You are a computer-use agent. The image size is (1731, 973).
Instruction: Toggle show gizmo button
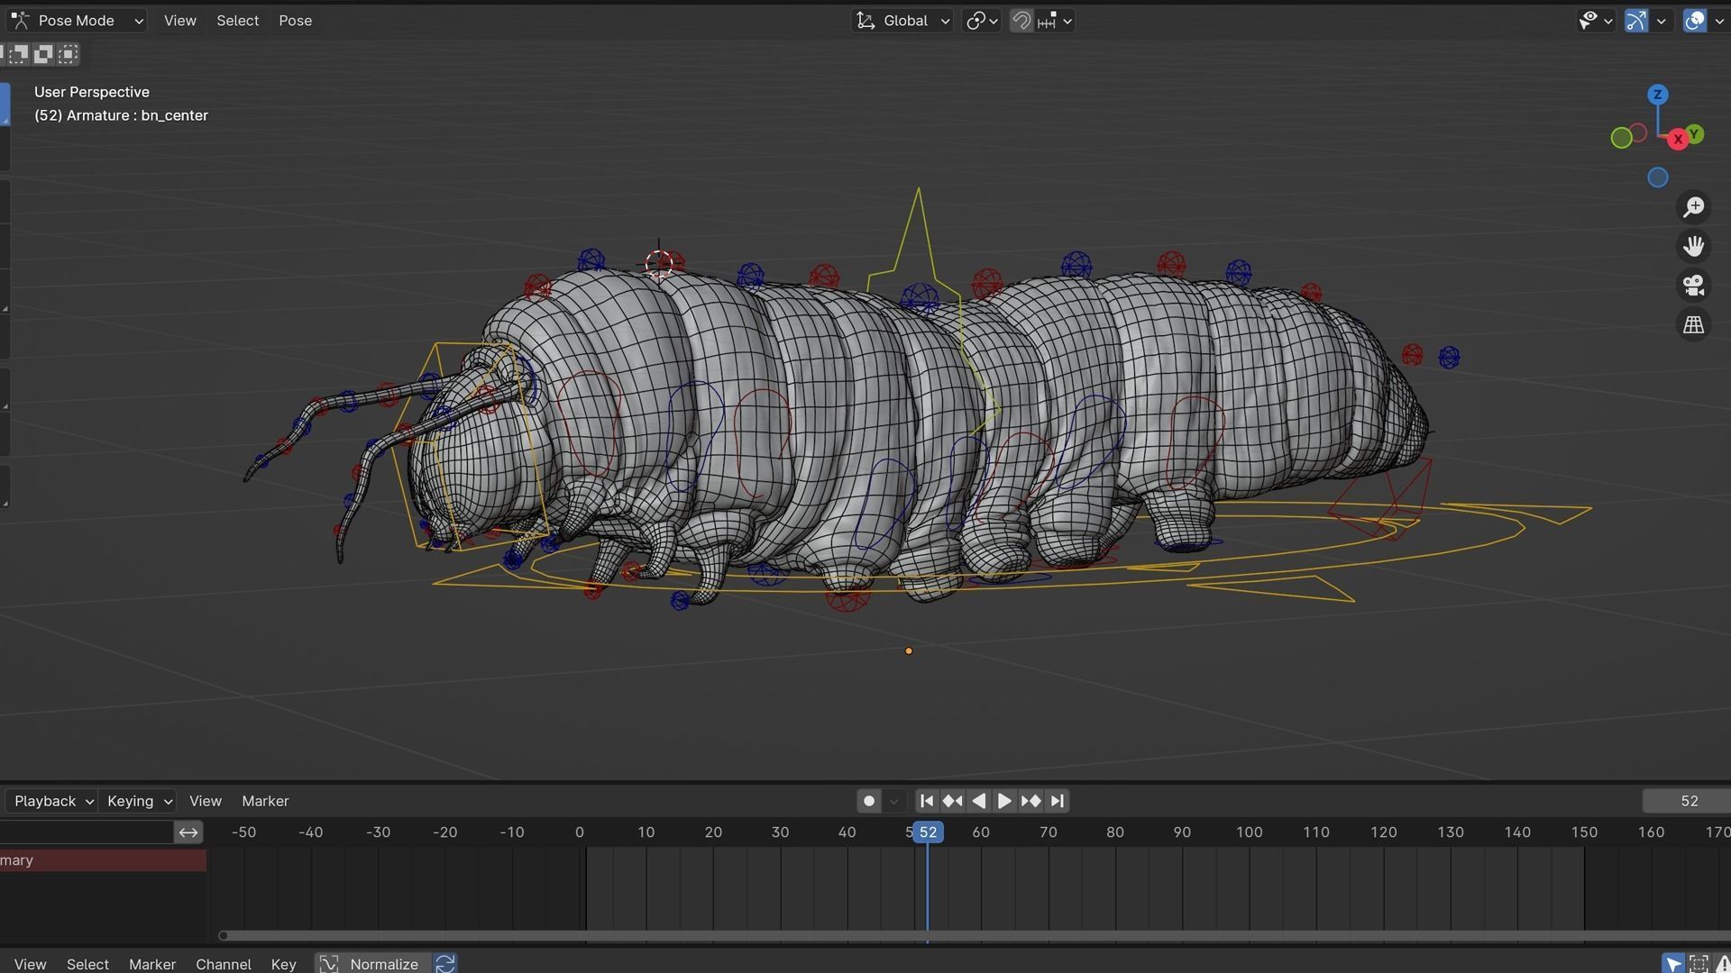(x=1635, y=20)
